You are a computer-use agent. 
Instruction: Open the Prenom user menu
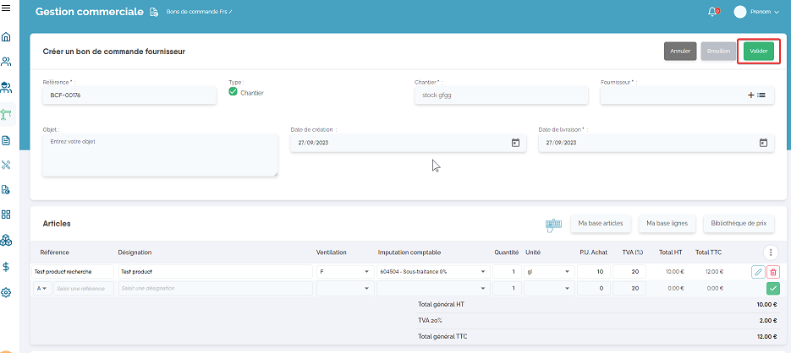click(755, 12)
